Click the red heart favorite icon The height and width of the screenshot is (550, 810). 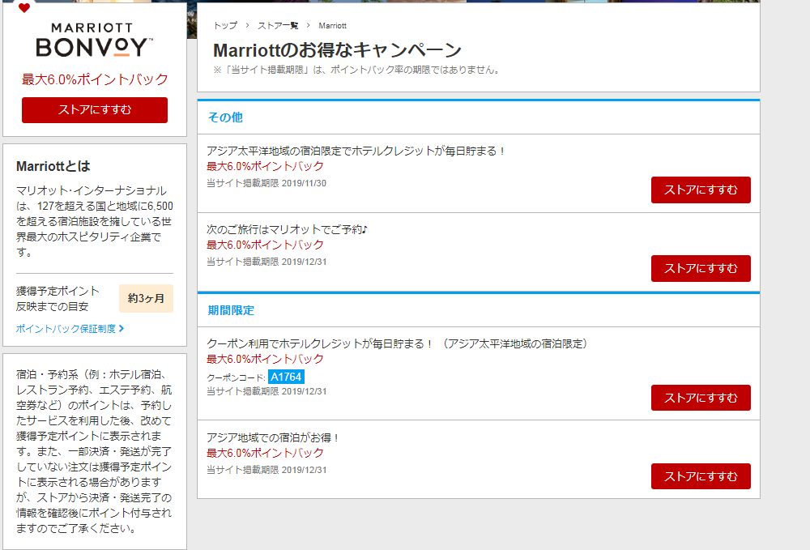[23, 8]
